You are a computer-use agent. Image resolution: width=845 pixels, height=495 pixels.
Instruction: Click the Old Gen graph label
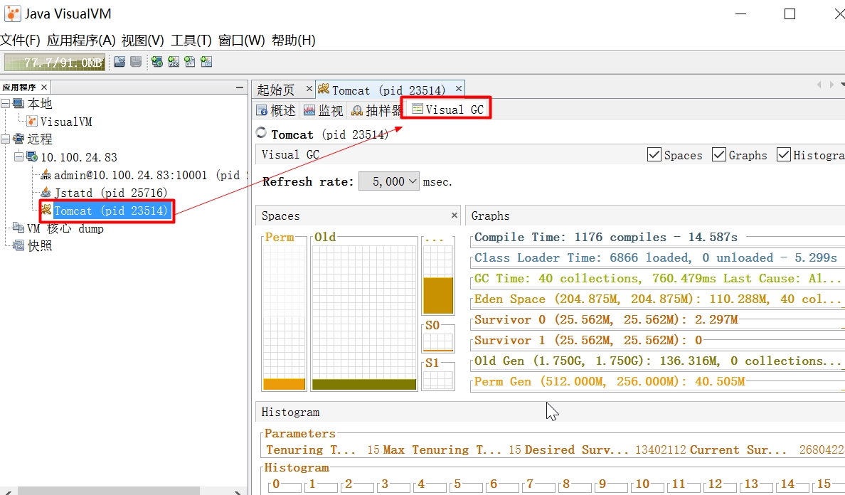[657, 361]
